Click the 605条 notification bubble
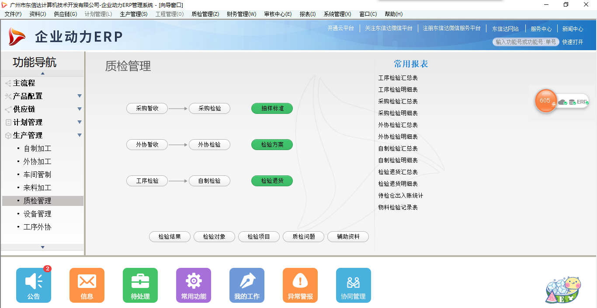This screenshot has width=597, height=308. tap(545, 101)
